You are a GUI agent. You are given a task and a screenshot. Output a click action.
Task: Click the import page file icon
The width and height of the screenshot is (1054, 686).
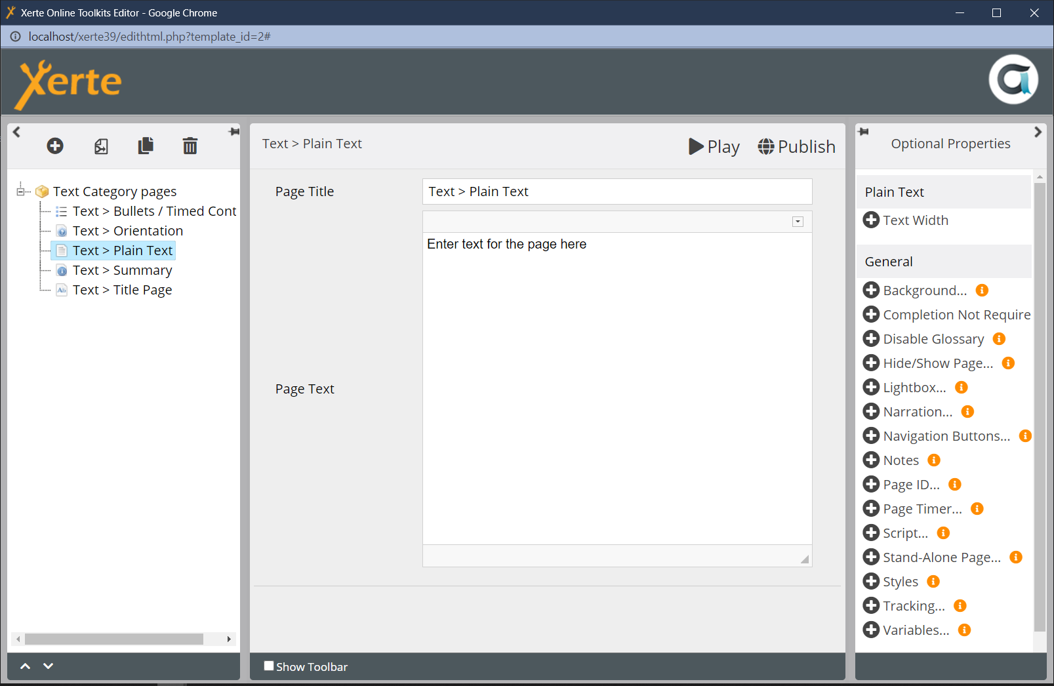pos(101,146)
